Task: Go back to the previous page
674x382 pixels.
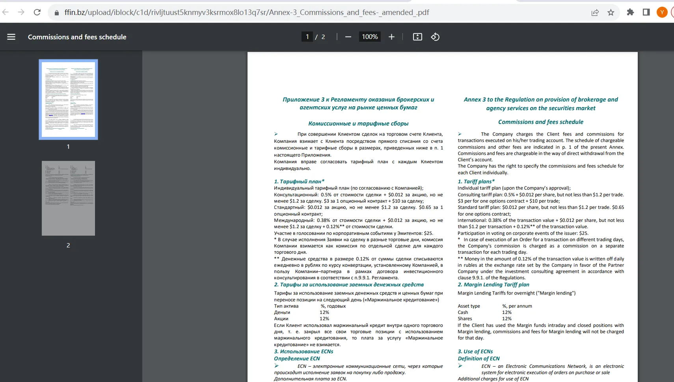Action: coord(6,12)
